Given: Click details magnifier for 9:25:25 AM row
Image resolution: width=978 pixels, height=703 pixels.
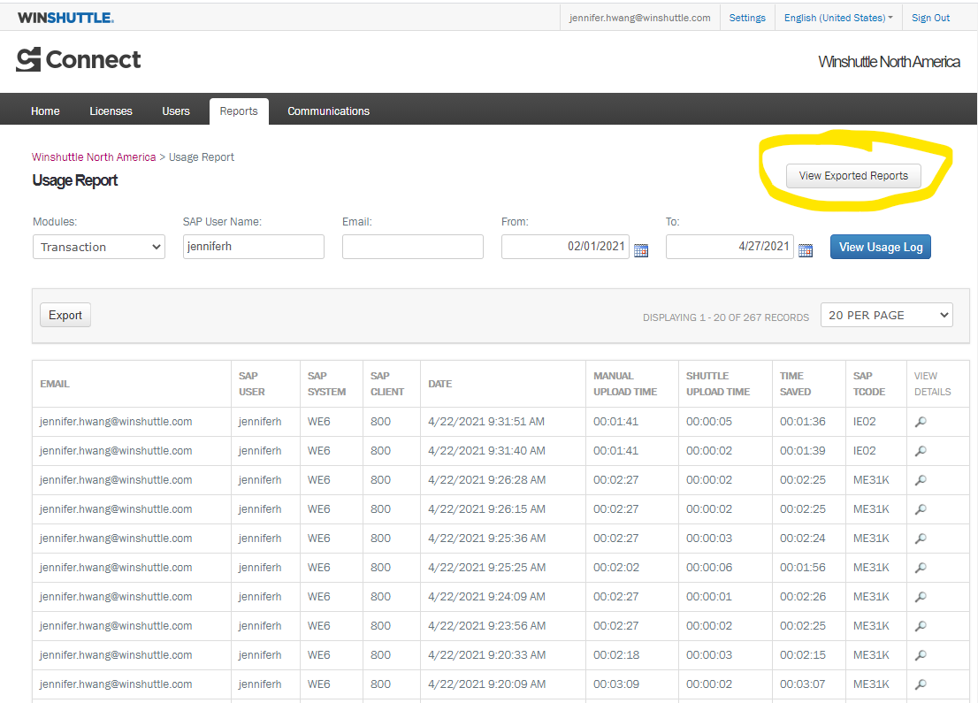Looking at the screenshot, I should (921, 568).
